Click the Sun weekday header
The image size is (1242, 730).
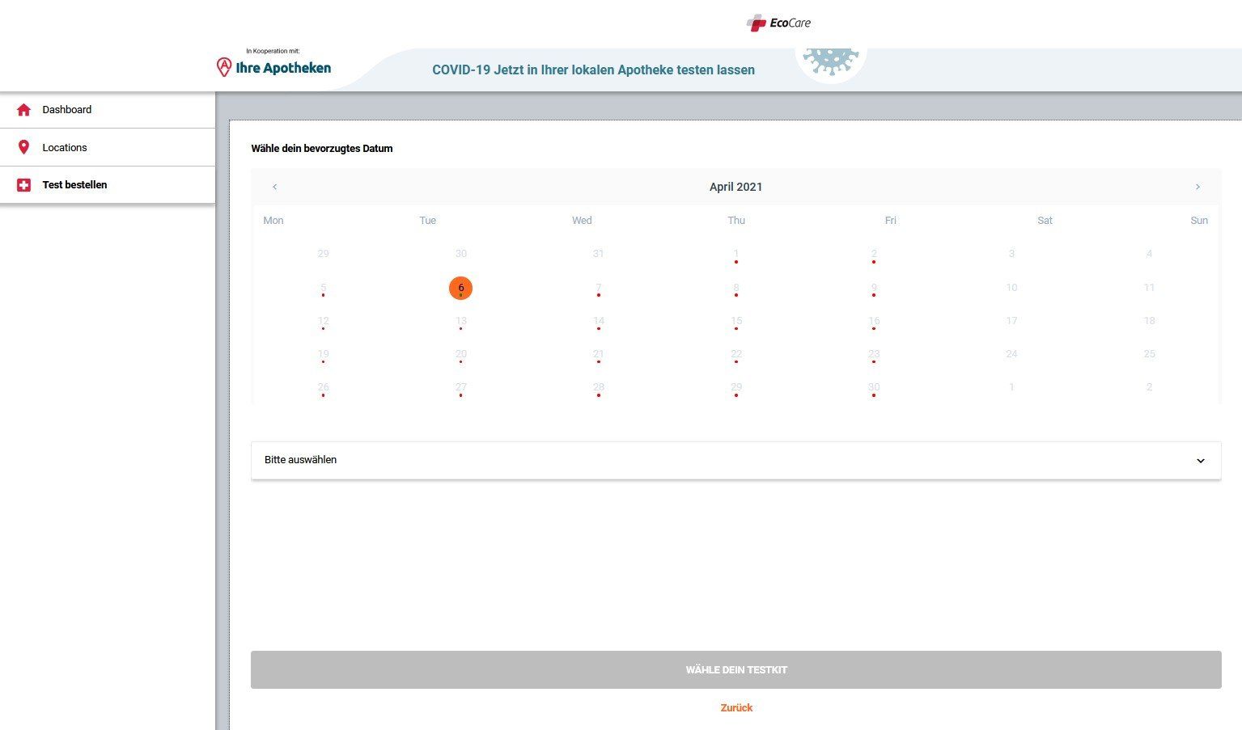click(1199, 221)
